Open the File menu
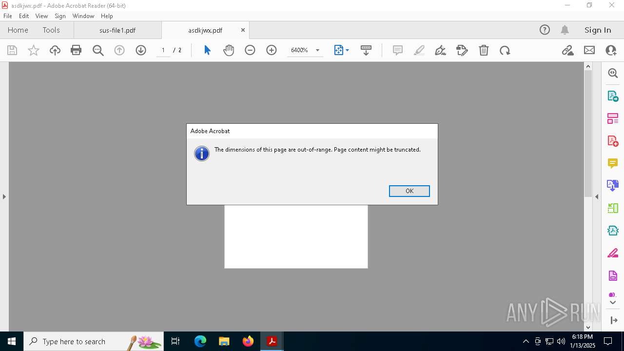 tap(8, 16)
